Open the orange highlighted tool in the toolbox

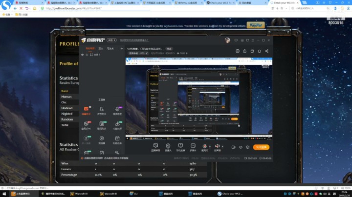(x=86, y=111)
